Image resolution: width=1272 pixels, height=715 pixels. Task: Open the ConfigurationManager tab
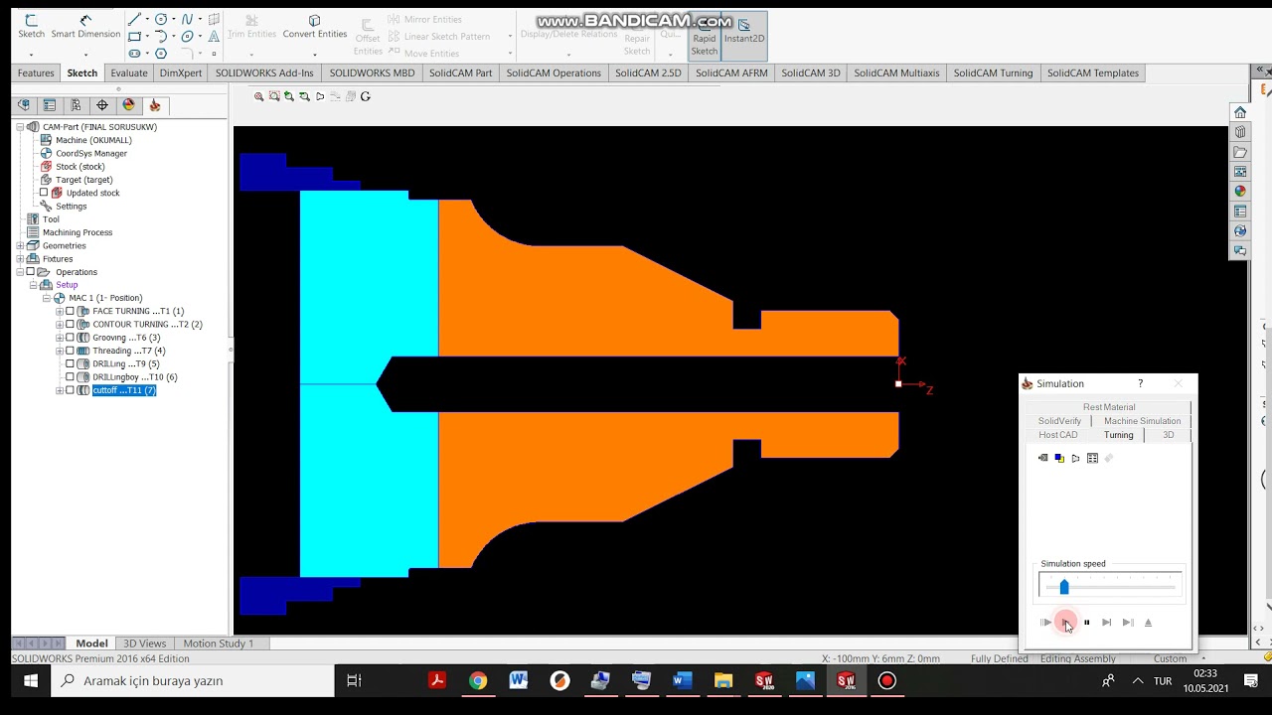(76, 105)
